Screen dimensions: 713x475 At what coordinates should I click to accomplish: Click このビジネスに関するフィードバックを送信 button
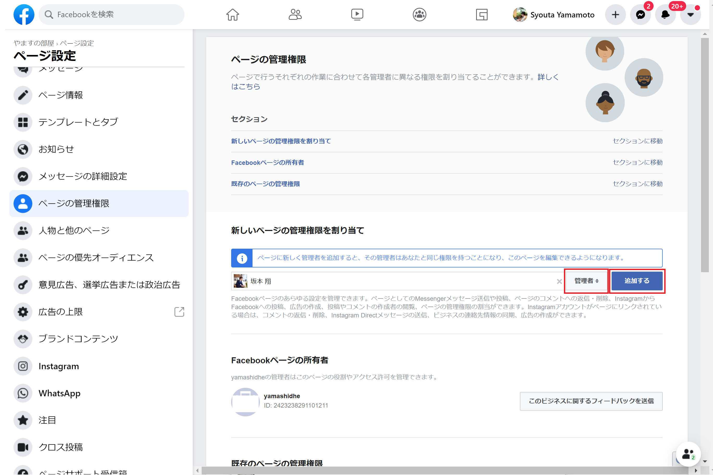click(x=591, y=401)
